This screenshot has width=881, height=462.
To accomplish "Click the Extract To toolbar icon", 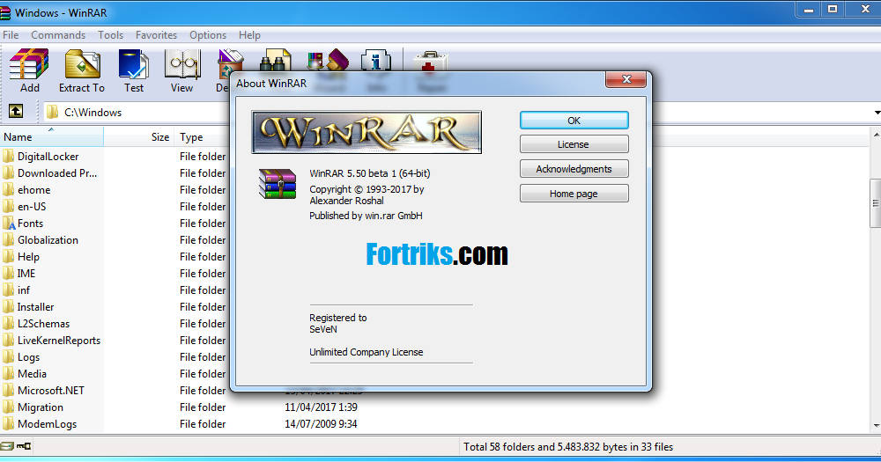I will [82, 63].
